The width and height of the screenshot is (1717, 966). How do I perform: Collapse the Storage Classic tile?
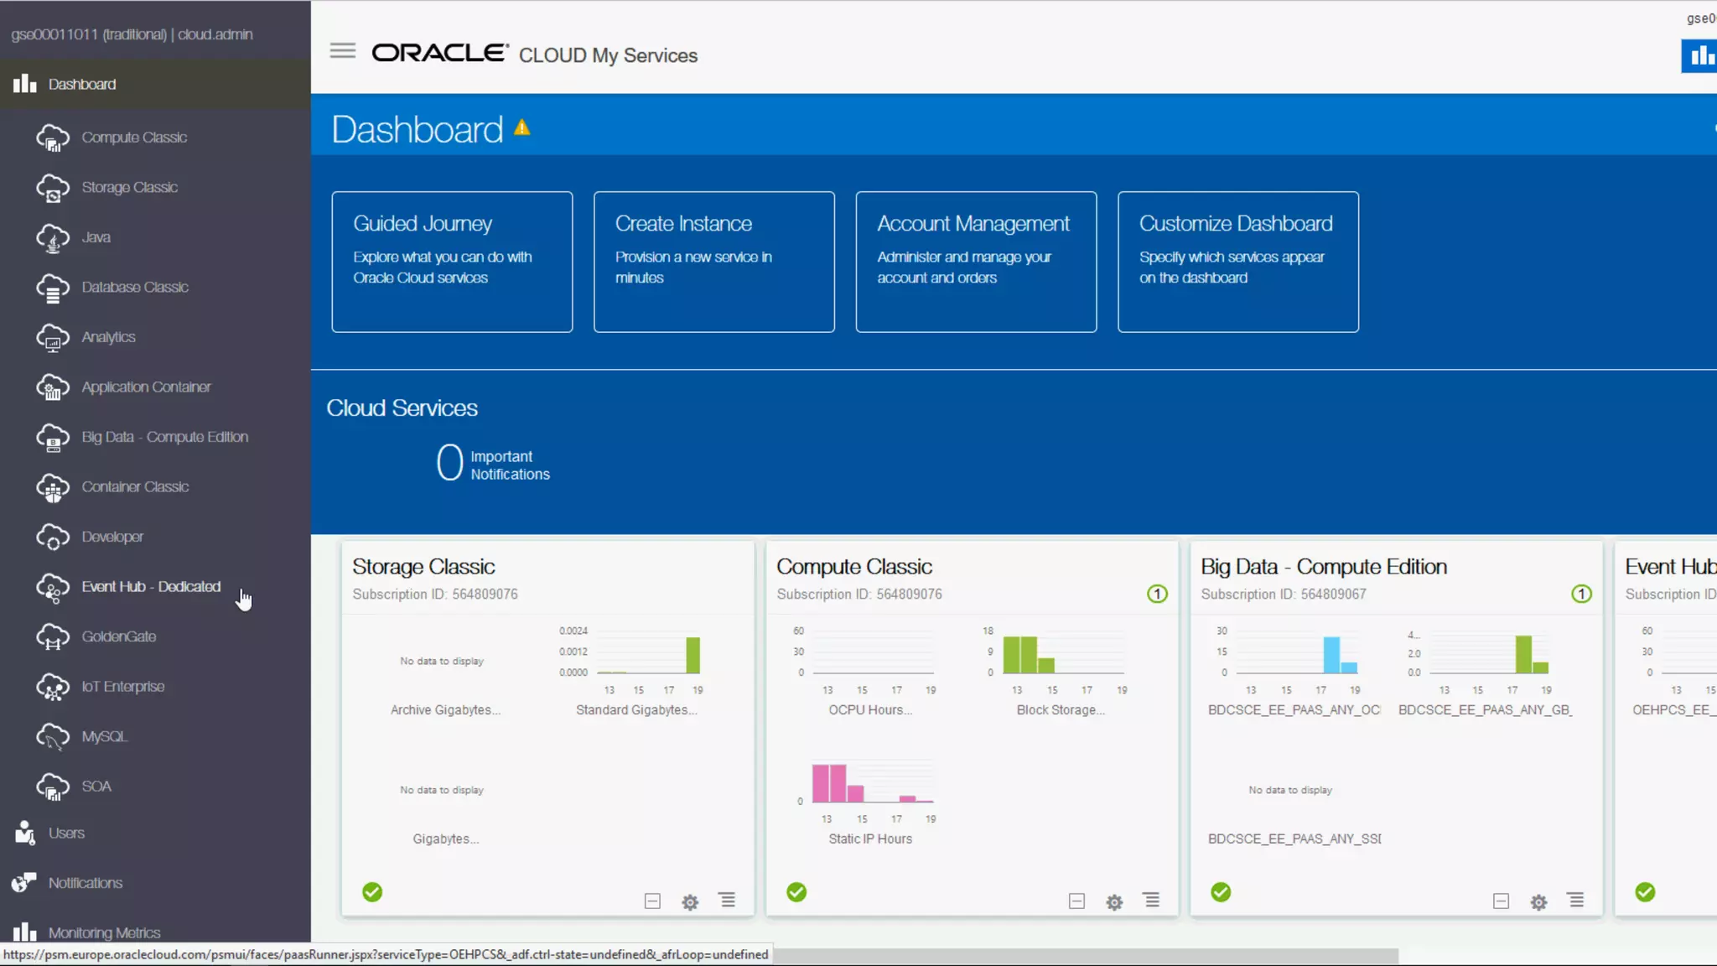[652, 901]
